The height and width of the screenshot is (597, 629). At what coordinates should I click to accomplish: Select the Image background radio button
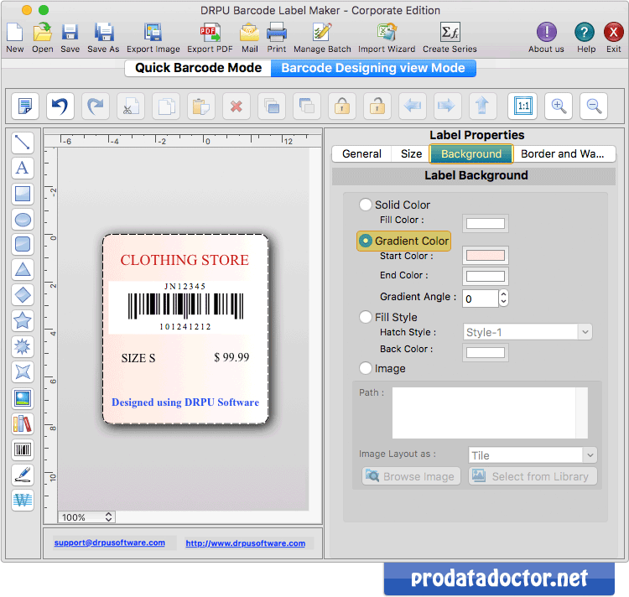tap(366, 368)
